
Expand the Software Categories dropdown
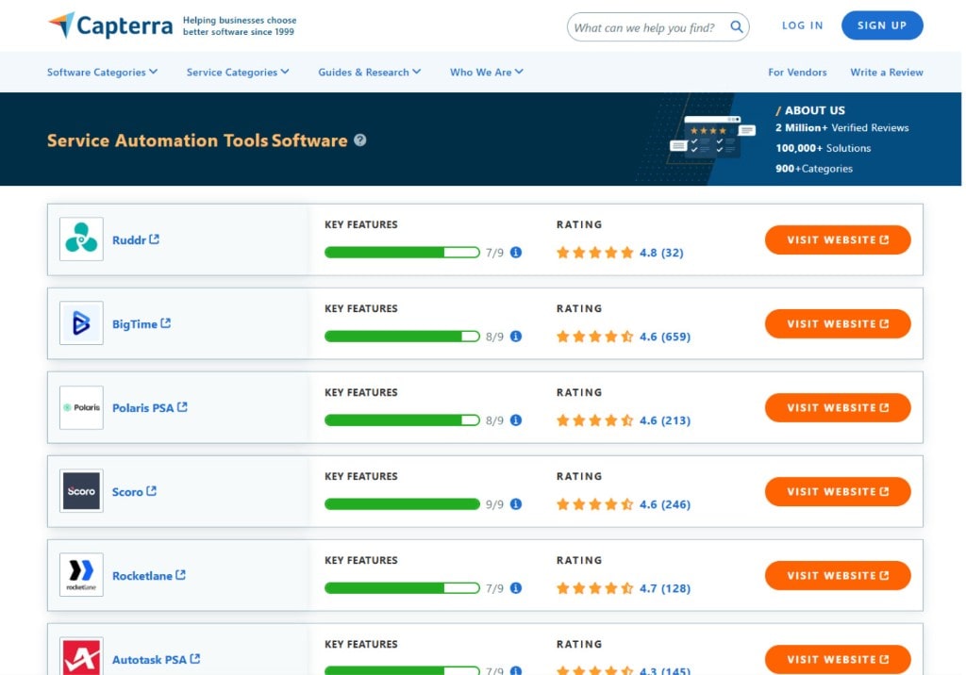[102, 73]
